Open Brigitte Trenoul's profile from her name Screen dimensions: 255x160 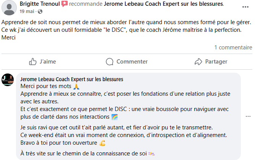pos(39,4)
